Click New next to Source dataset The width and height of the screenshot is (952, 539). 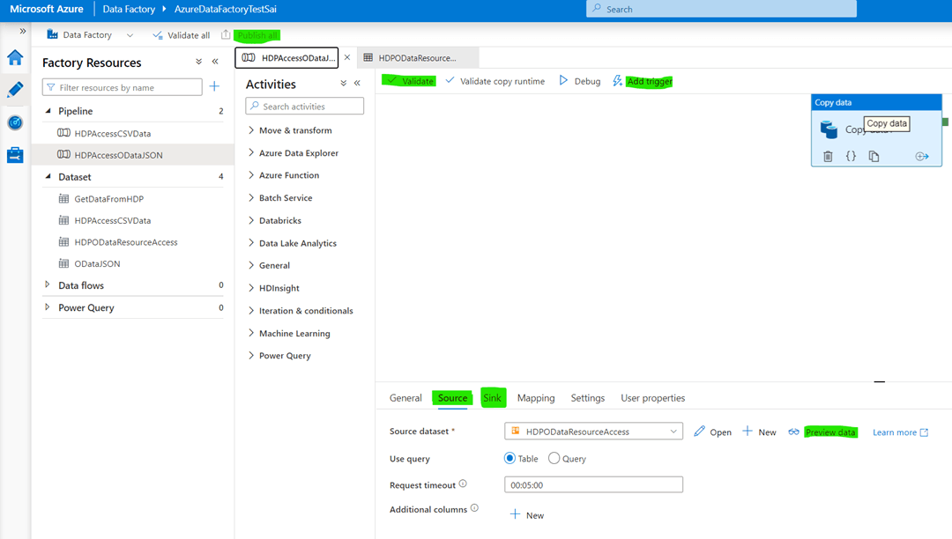tap(759, 432)
